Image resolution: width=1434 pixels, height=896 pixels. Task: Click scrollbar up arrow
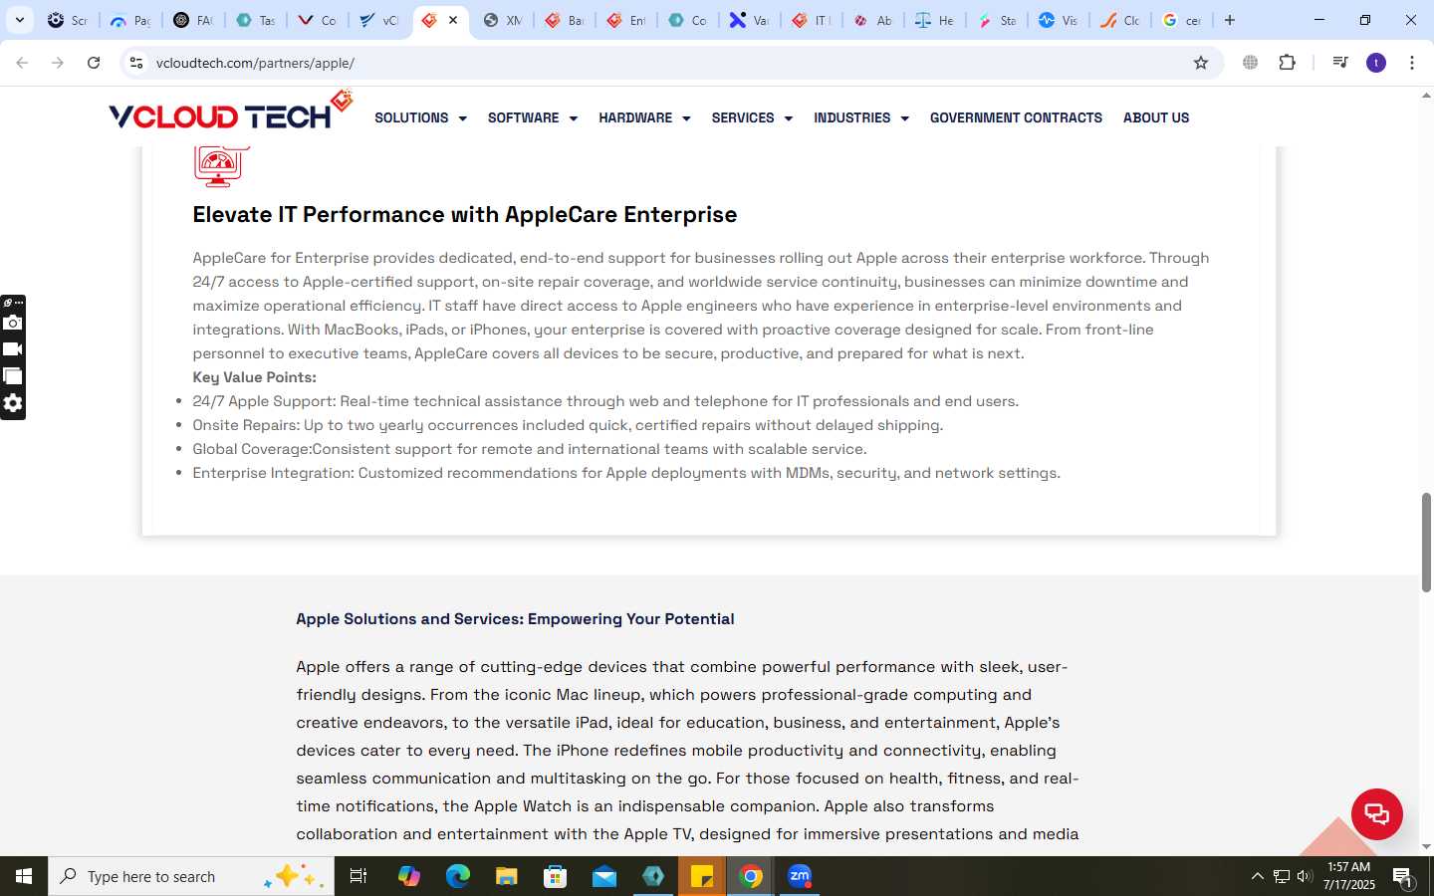tap(1426, 96)
